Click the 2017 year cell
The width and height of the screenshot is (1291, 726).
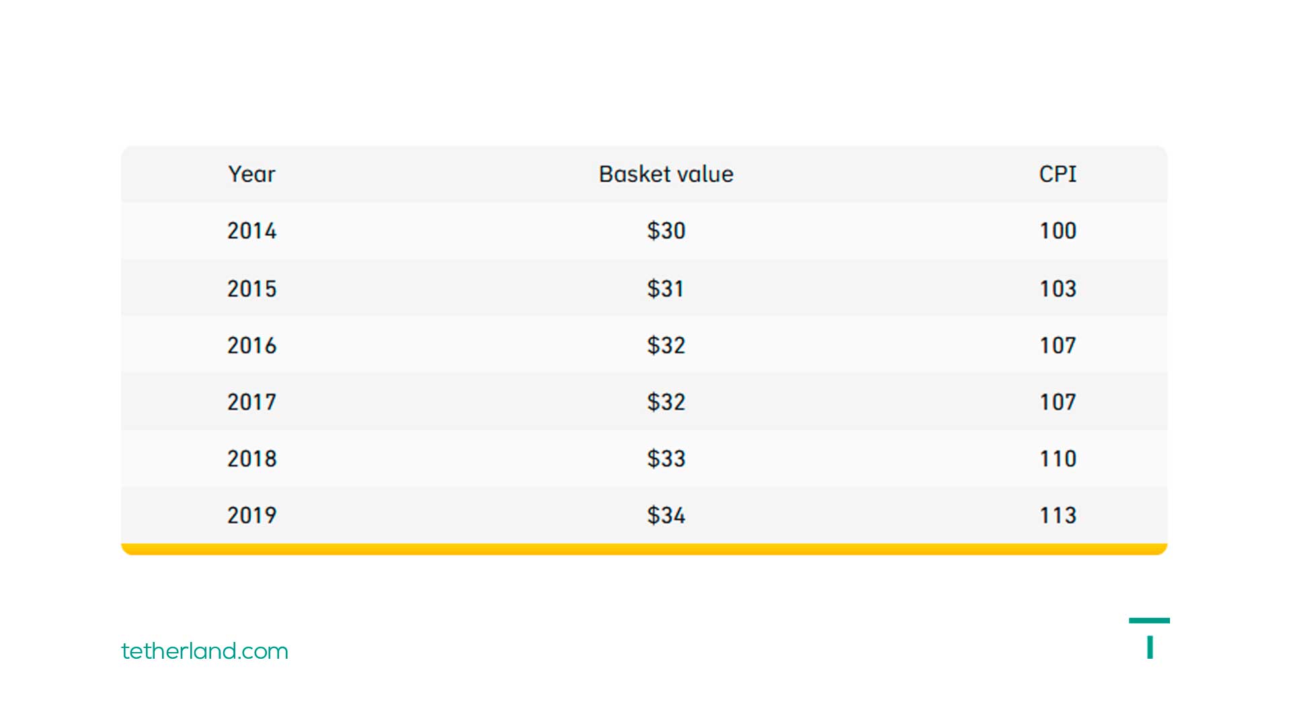click(251, 402)
